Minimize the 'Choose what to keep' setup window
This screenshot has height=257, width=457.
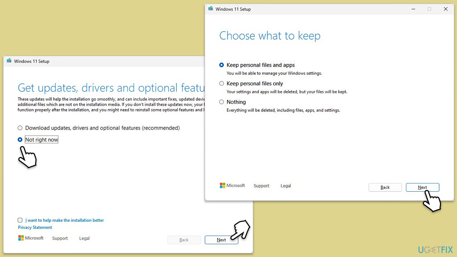[413, 9]
